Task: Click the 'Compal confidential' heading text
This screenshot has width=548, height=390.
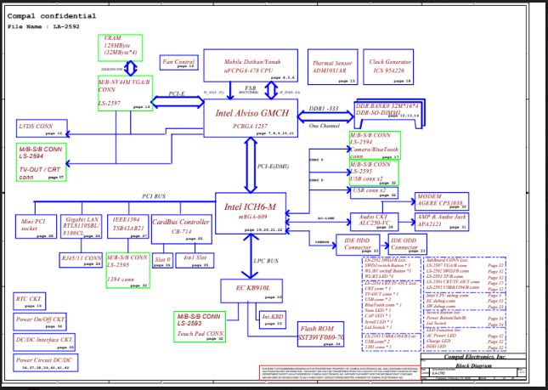Action: (52, 16)
